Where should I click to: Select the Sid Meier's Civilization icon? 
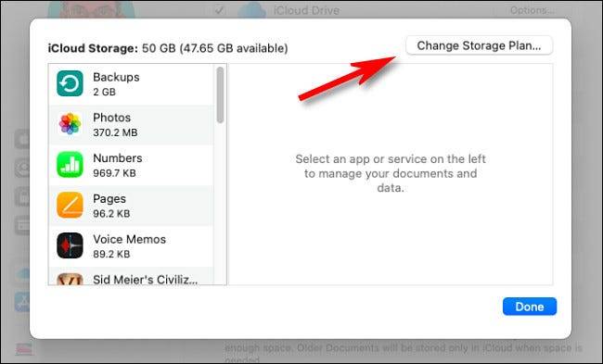click(x=70, y=279)
